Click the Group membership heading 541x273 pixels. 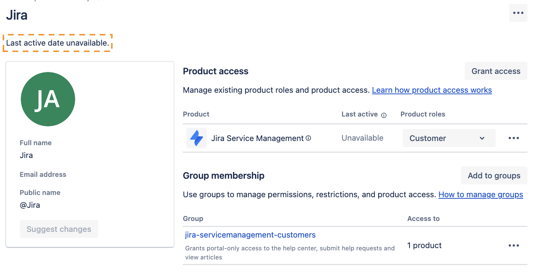(224, 176)
